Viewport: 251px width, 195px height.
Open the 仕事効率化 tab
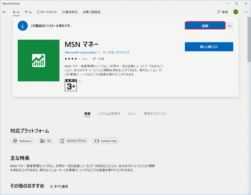pos(70,12)
